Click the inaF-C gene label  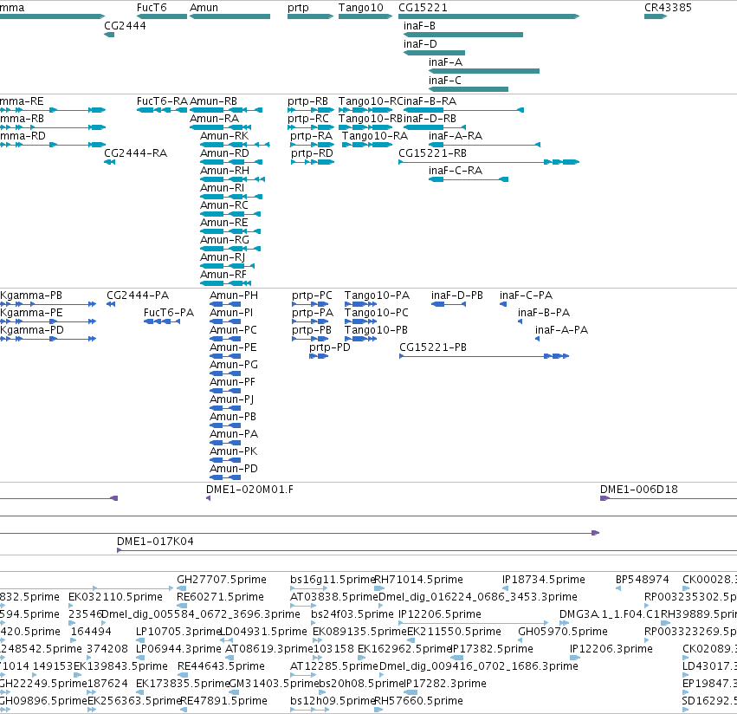click(444, 81)
